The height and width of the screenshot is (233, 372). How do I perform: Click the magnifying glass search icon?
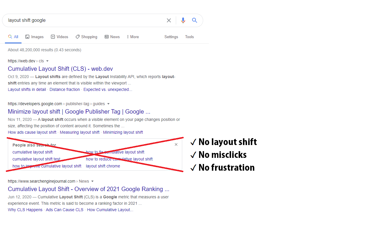[x=194, y=20]
